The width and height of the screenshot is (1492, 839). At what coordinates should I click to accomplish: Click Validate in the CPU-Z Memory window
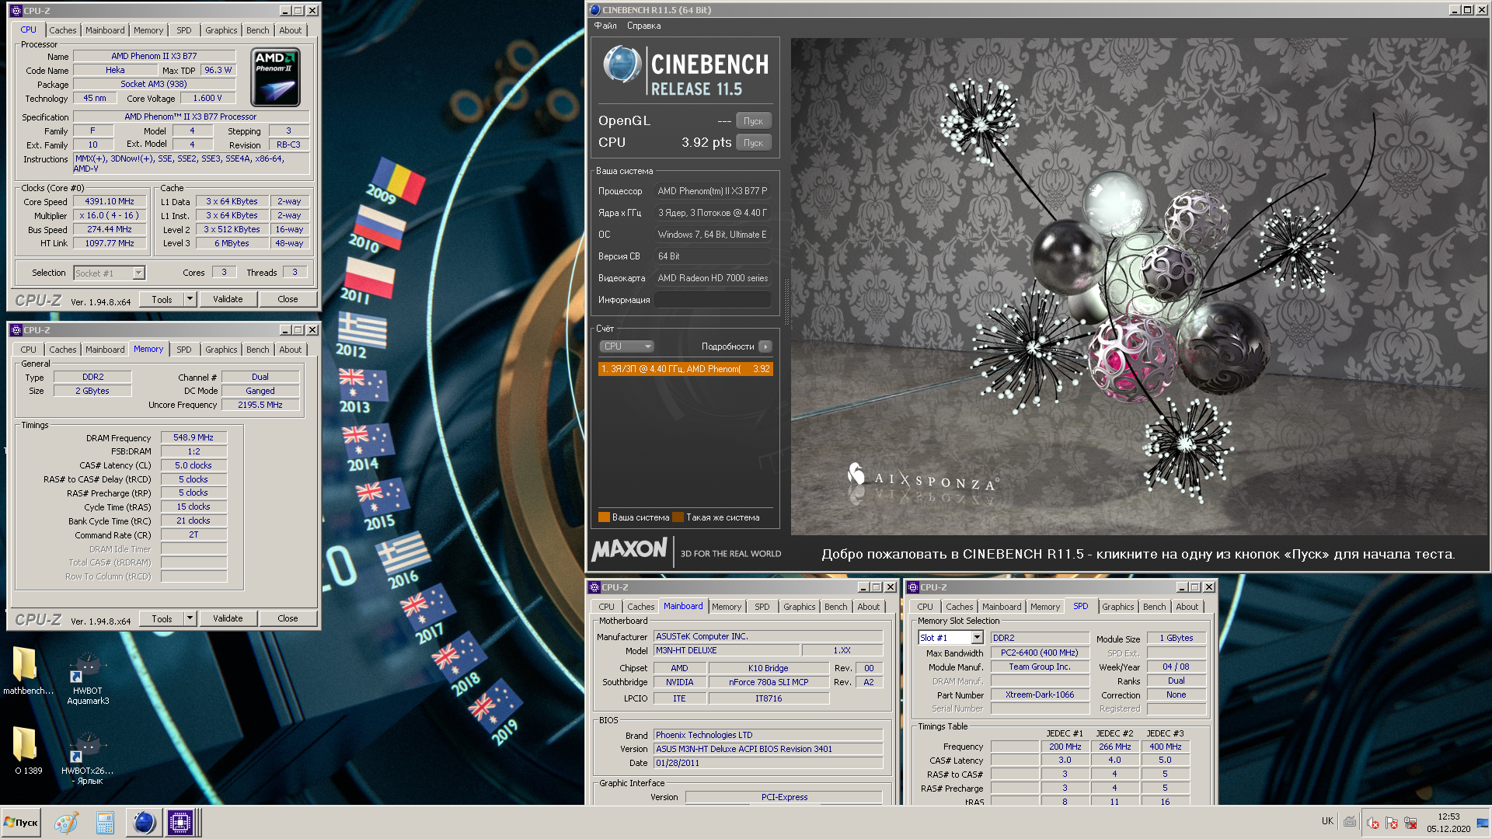coord(228,618)
